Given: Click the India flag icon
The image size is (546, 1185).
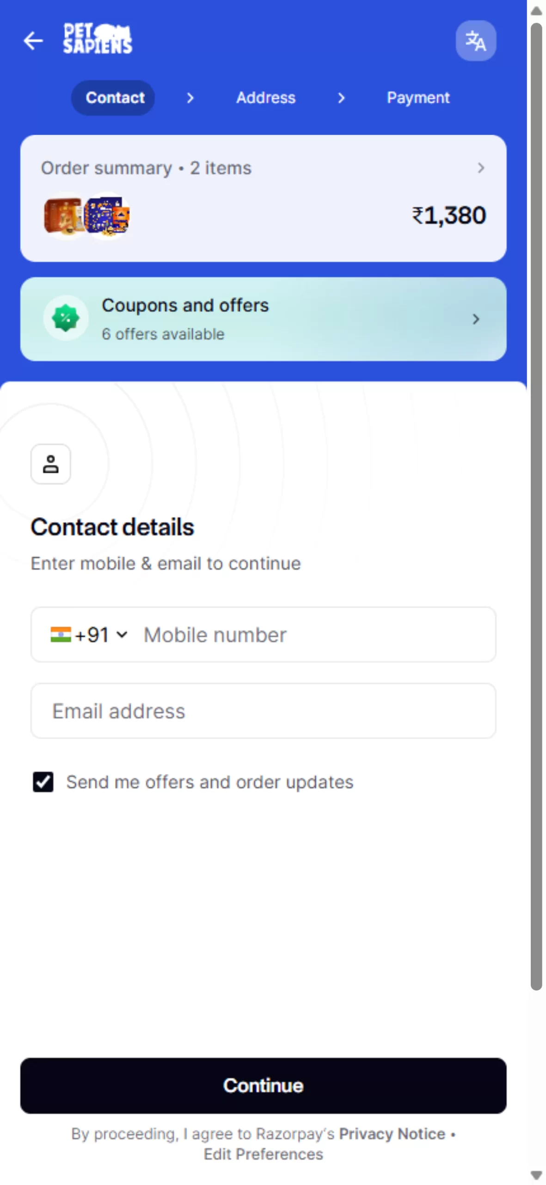Looking at the screenshot, I should pyautogui.click(x=61, y=634).
